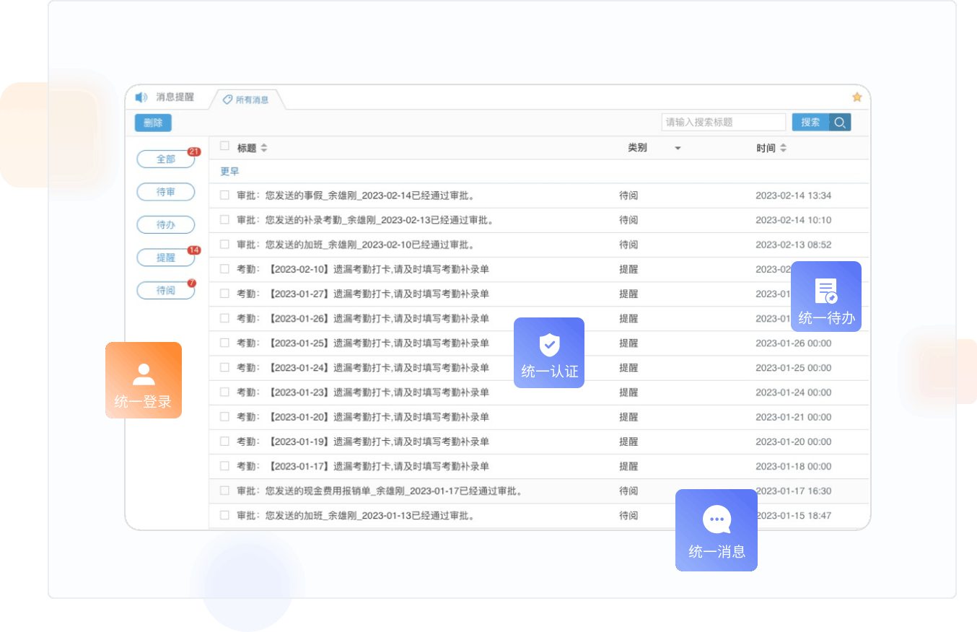The height and width of the screenshot is (632, 977).
Task: Click the red 7 badge on 待阅
Action: click(191, 283)
